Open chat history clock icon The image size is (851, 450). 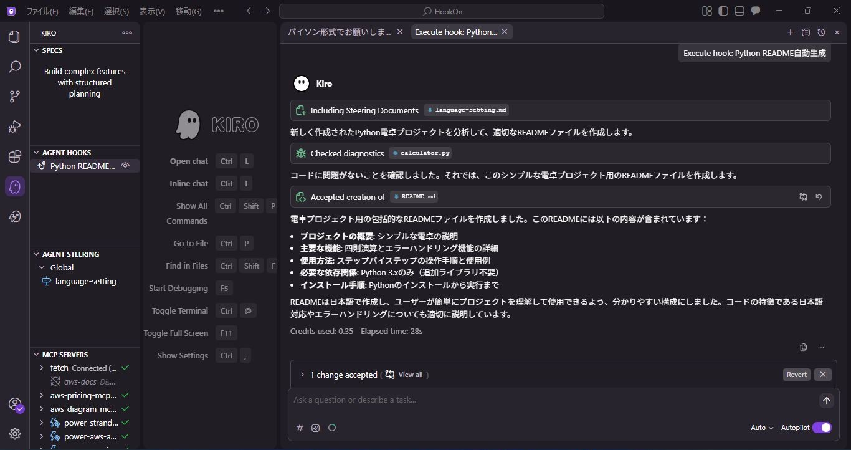[x=821, y=32]
